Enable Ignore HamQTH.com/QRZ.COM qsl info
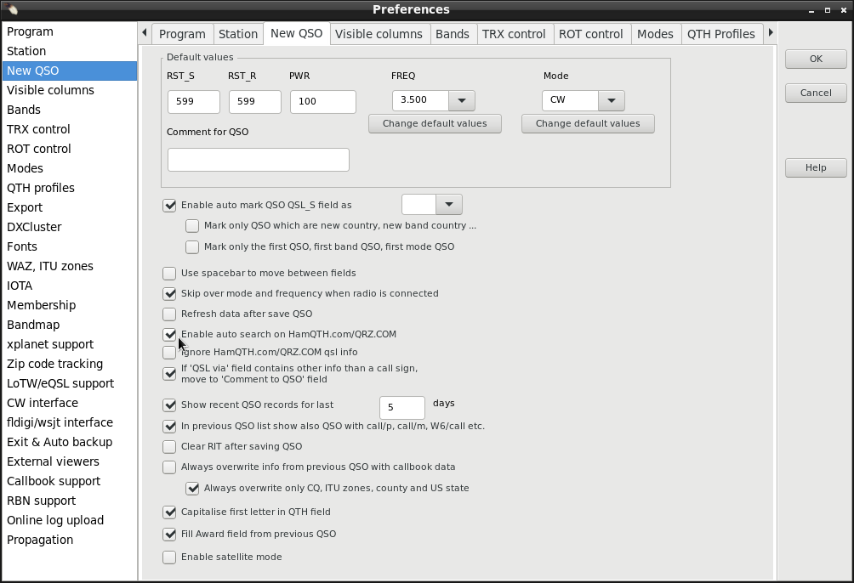 169,353
